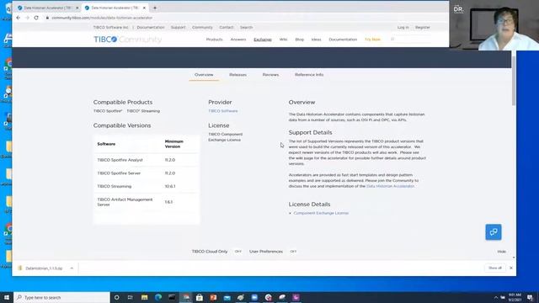
Task: Close the first Data Historian Accelerator tab
Action: 77,8
